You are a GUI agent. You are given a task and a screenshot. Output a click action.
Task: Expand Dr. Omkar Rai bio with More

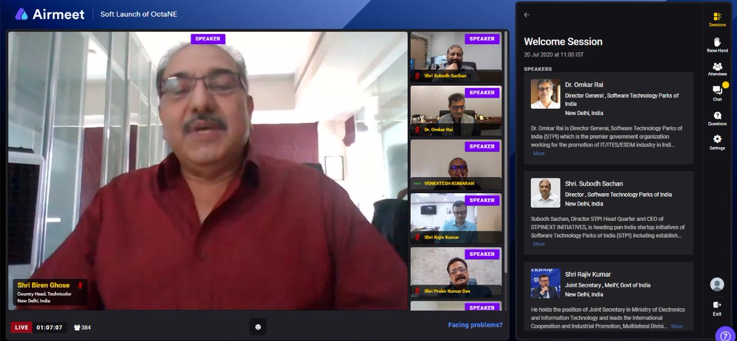(x=539, y=153)
